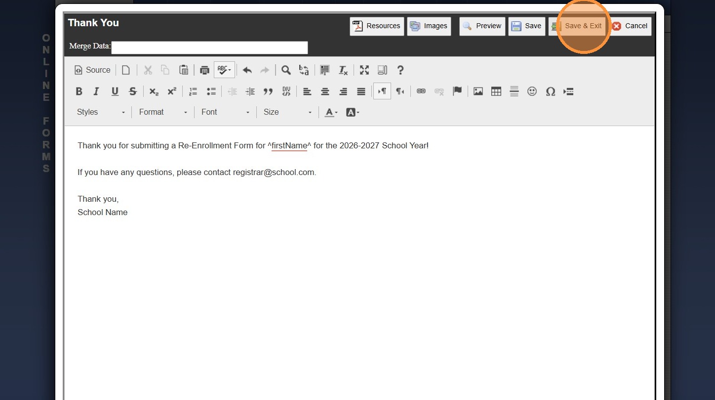Viewport: 715px width, 400px height.
Task: Apply block quote formatting
Action: (268, 91)
